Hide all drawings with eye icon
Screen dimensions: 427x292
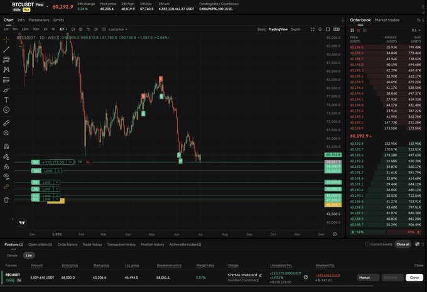pyautogui.click(x=6, y=177)
